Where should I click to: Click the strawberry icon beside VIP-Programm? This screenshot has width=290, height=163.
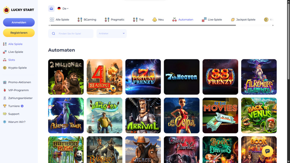[5, 90]
